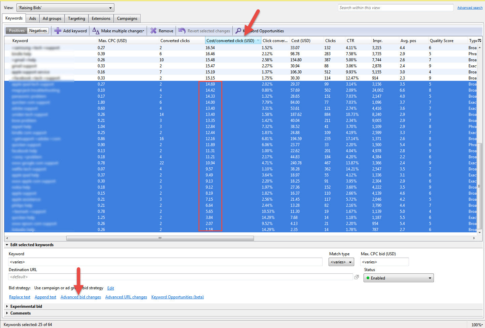Toggle the Positives keyword filter
The width and height of the screenshot is (485, 328).
point(17,31)
